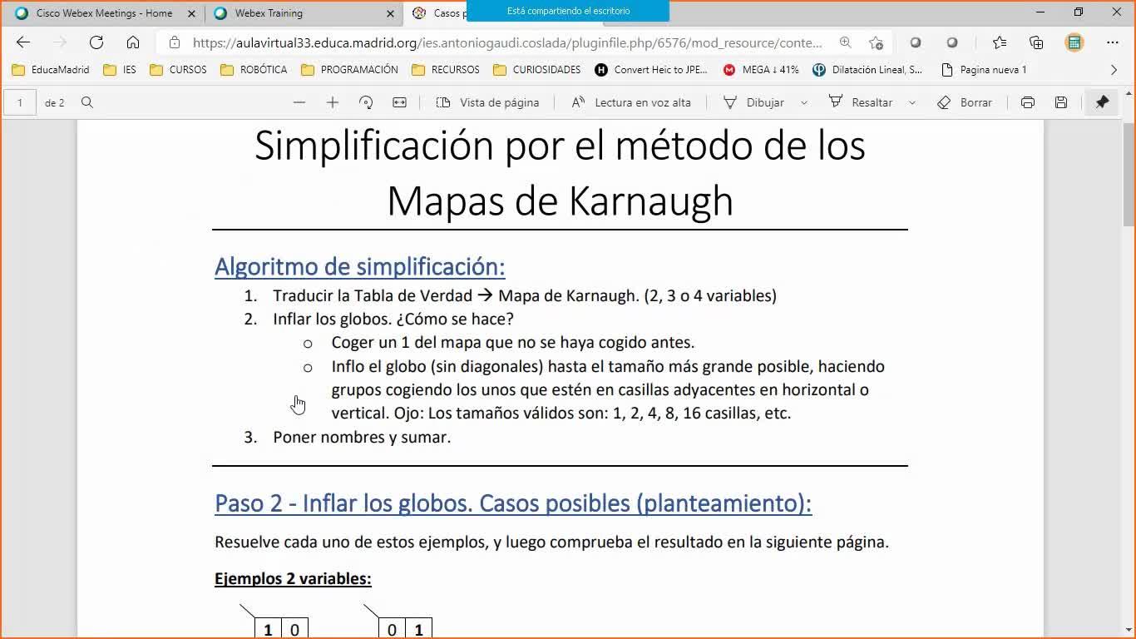The height and width of the screenshot is (639, 1136).
Task: Open the PROGRAMACIÓN bookmarks folder
Action: (x=349, y=70)
